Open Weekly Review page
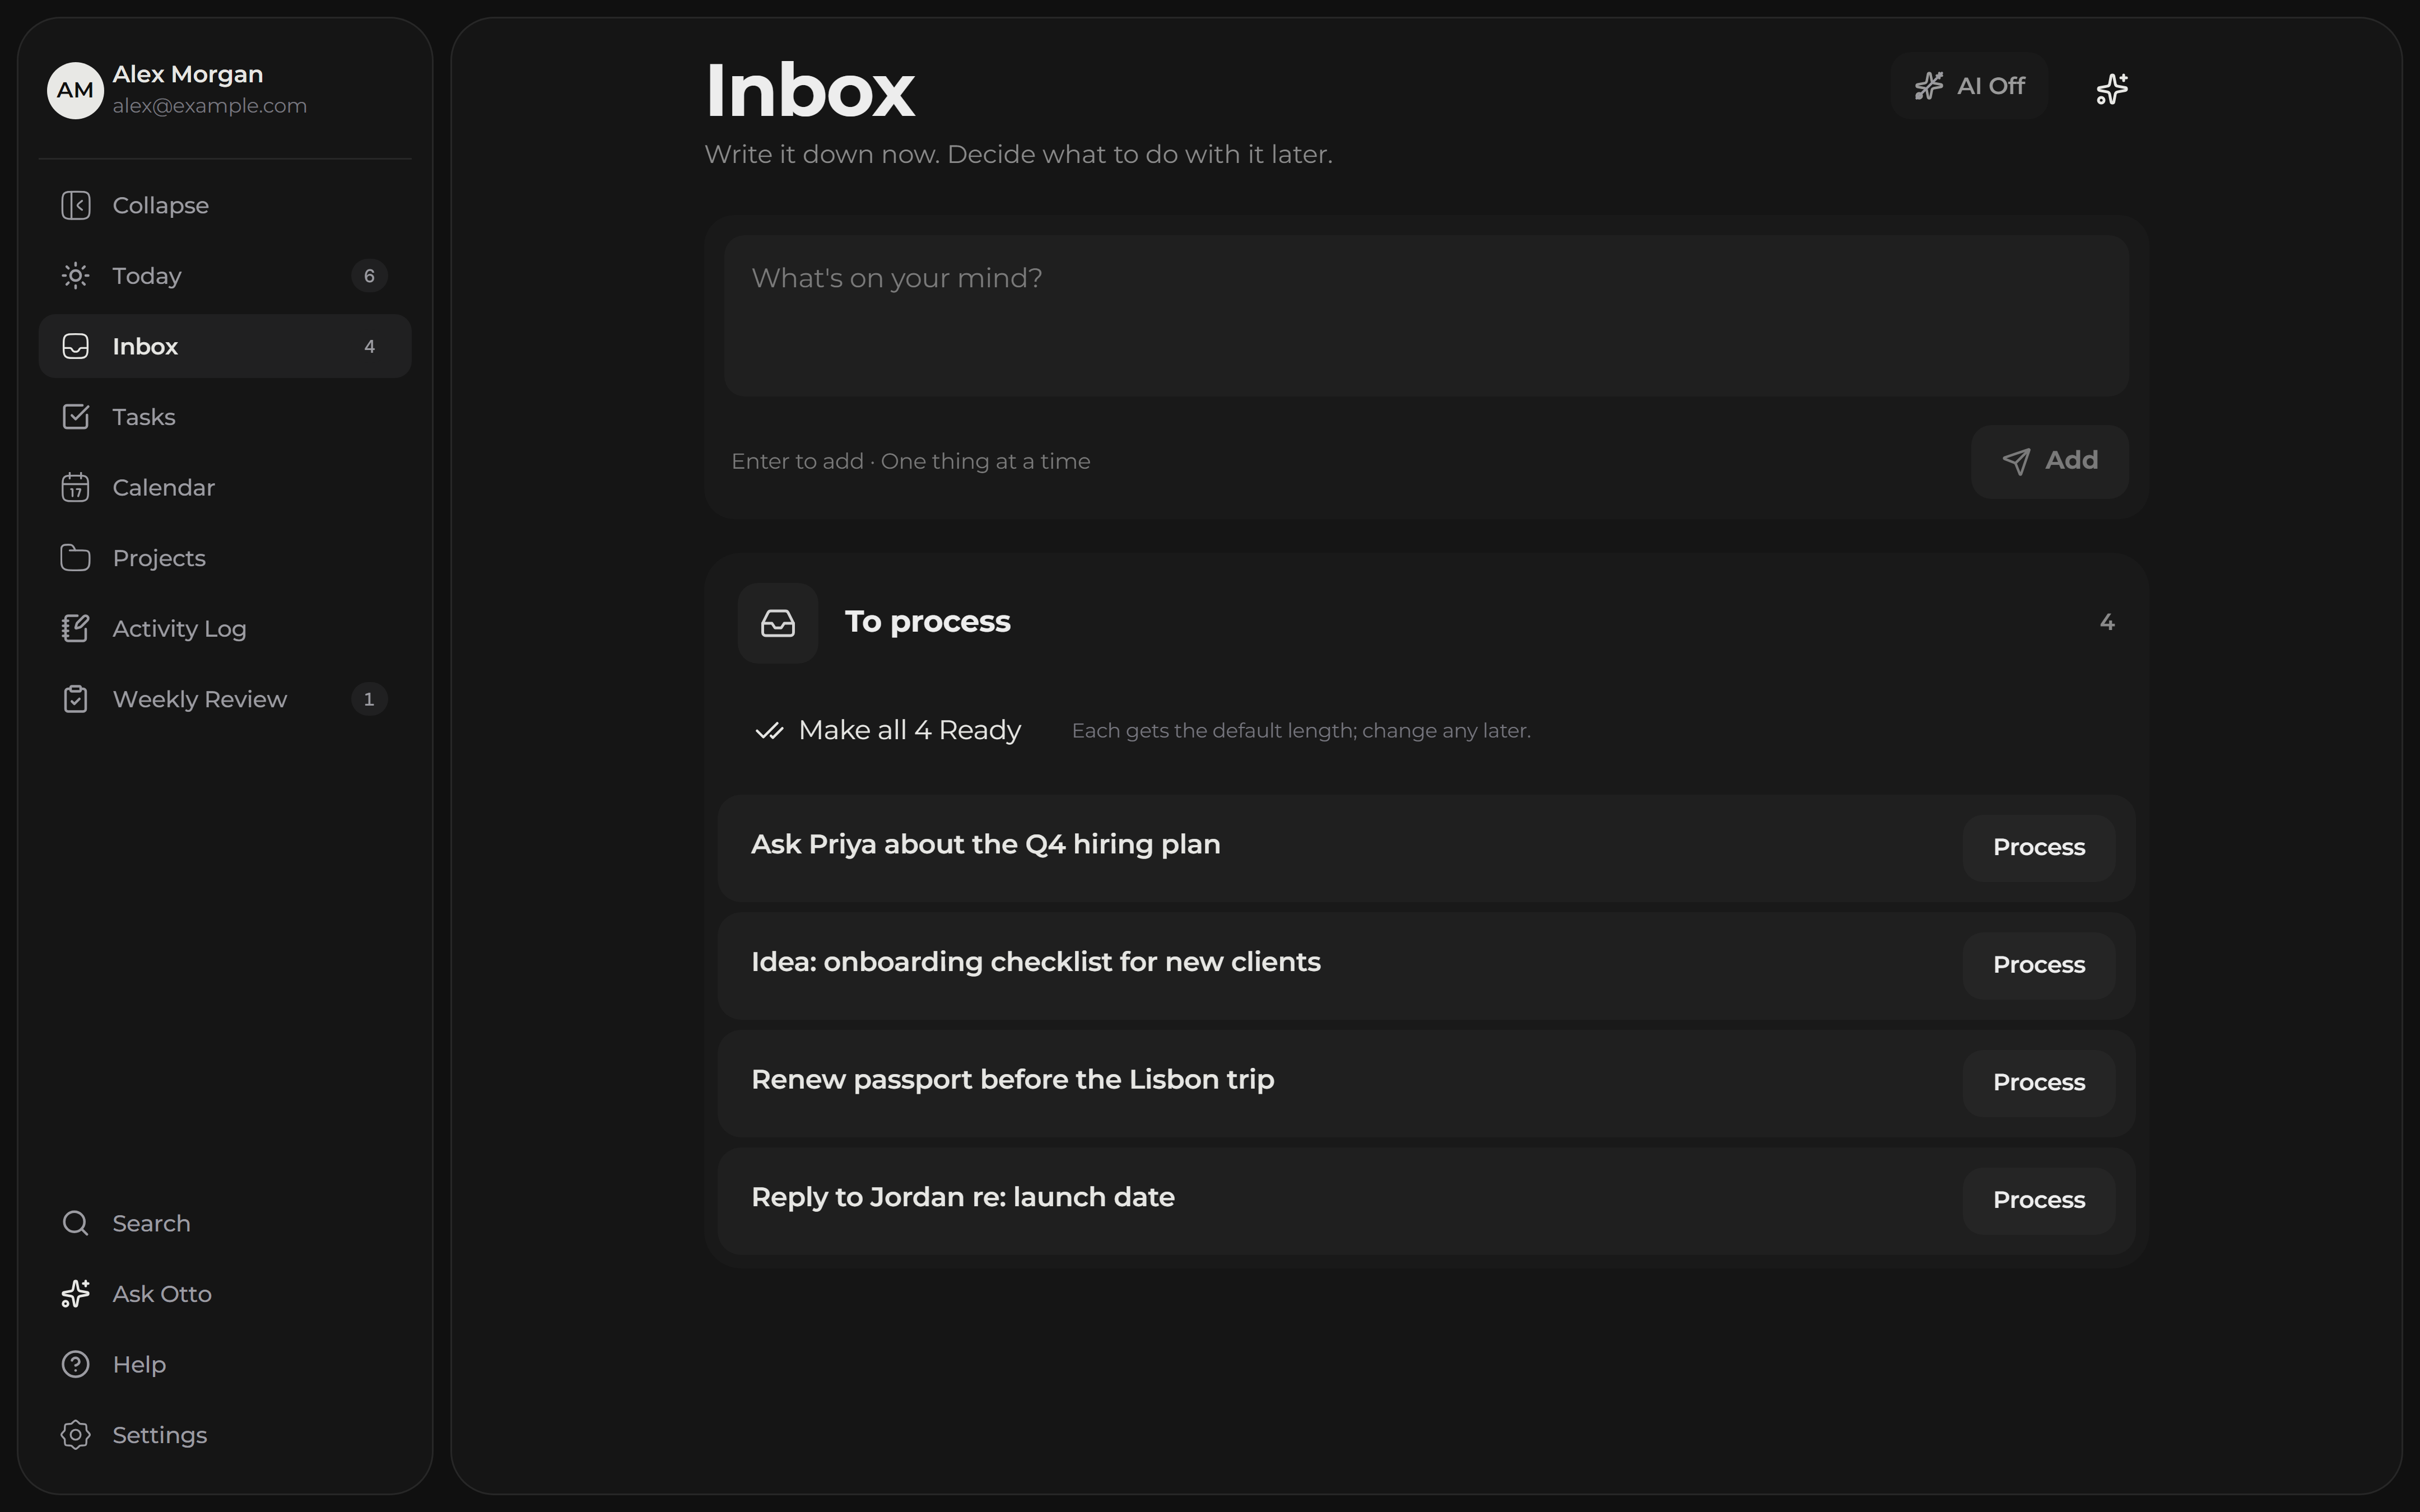The image size is (2420, 1512). (x=225, y=699)
